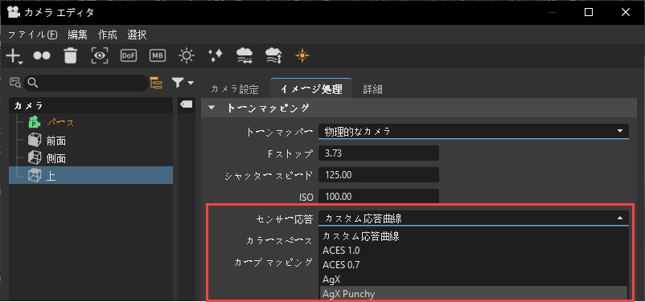Click the white sun exposure icon
Screen dimensions: 645x302
187,55
